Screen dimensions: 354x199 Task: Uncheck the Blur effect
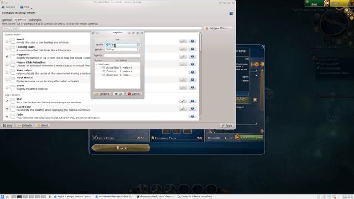(x=7, y=101)
